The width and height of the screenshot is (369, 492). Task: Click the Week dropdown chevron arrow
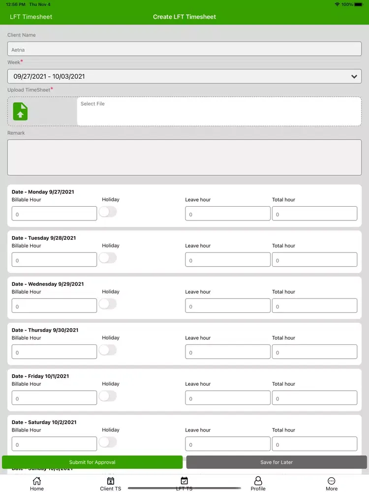354,77
